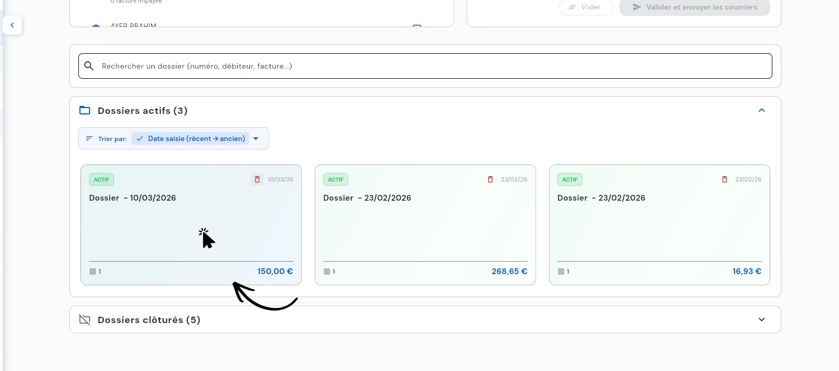Collapse the Dossiers actifs section chevron
The height and width of the screenshot is (371, 839).
coord(762,111)
